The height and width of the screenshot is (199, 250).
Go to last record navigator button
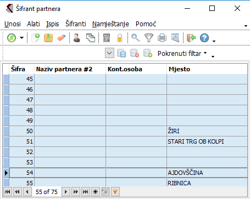pos(85,192)
